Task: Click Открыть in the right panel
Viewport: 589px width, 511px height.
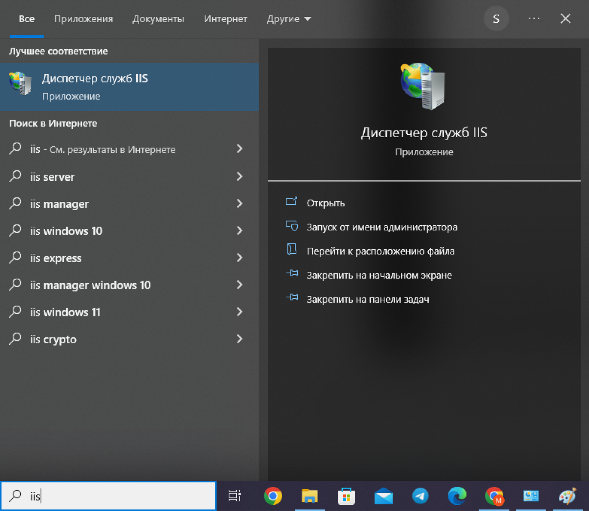Action: click(325, 203)
